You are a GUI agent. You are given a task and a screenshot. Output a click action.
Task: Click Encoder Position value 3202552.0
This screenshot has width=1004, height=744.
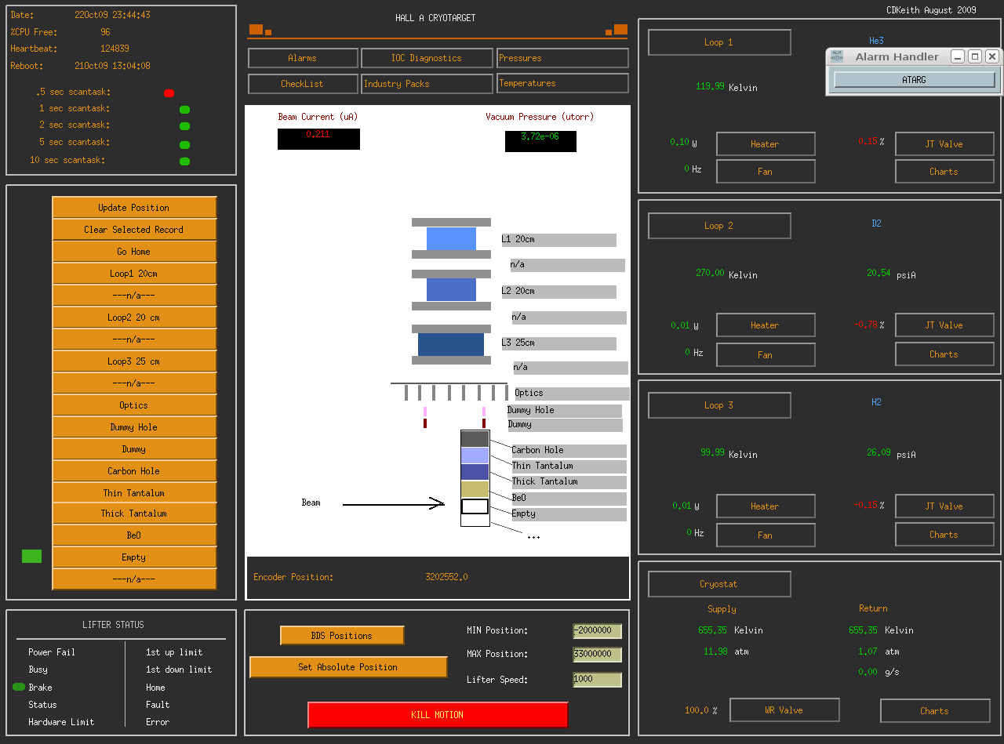click(x=446, y=577)
